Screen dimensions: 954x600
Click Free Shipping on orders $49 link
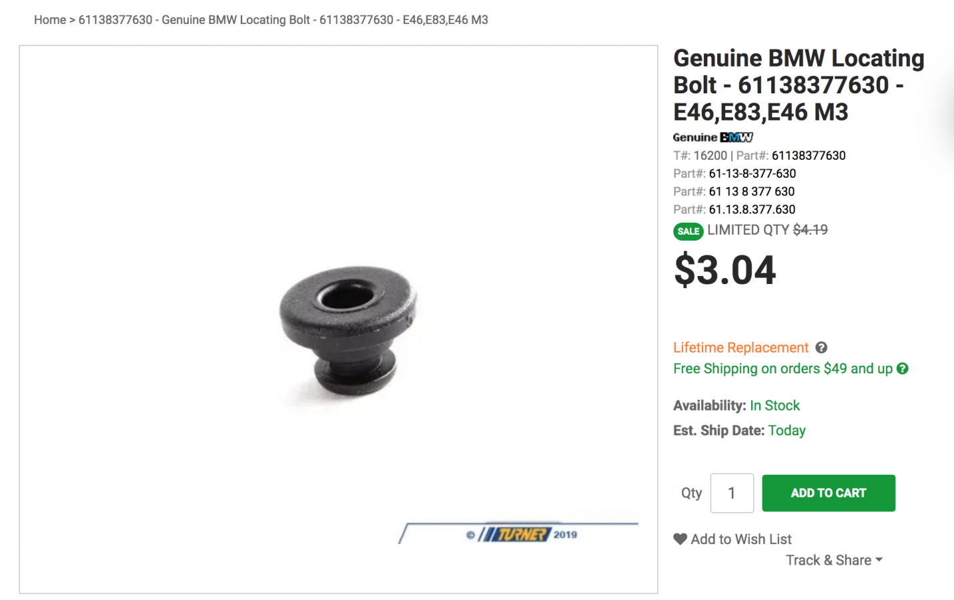point(783,369)
